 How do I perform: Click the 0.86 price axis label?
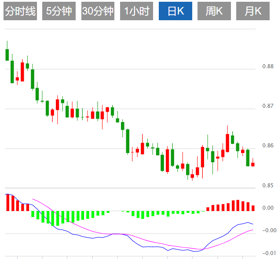(x=268, y=146)
